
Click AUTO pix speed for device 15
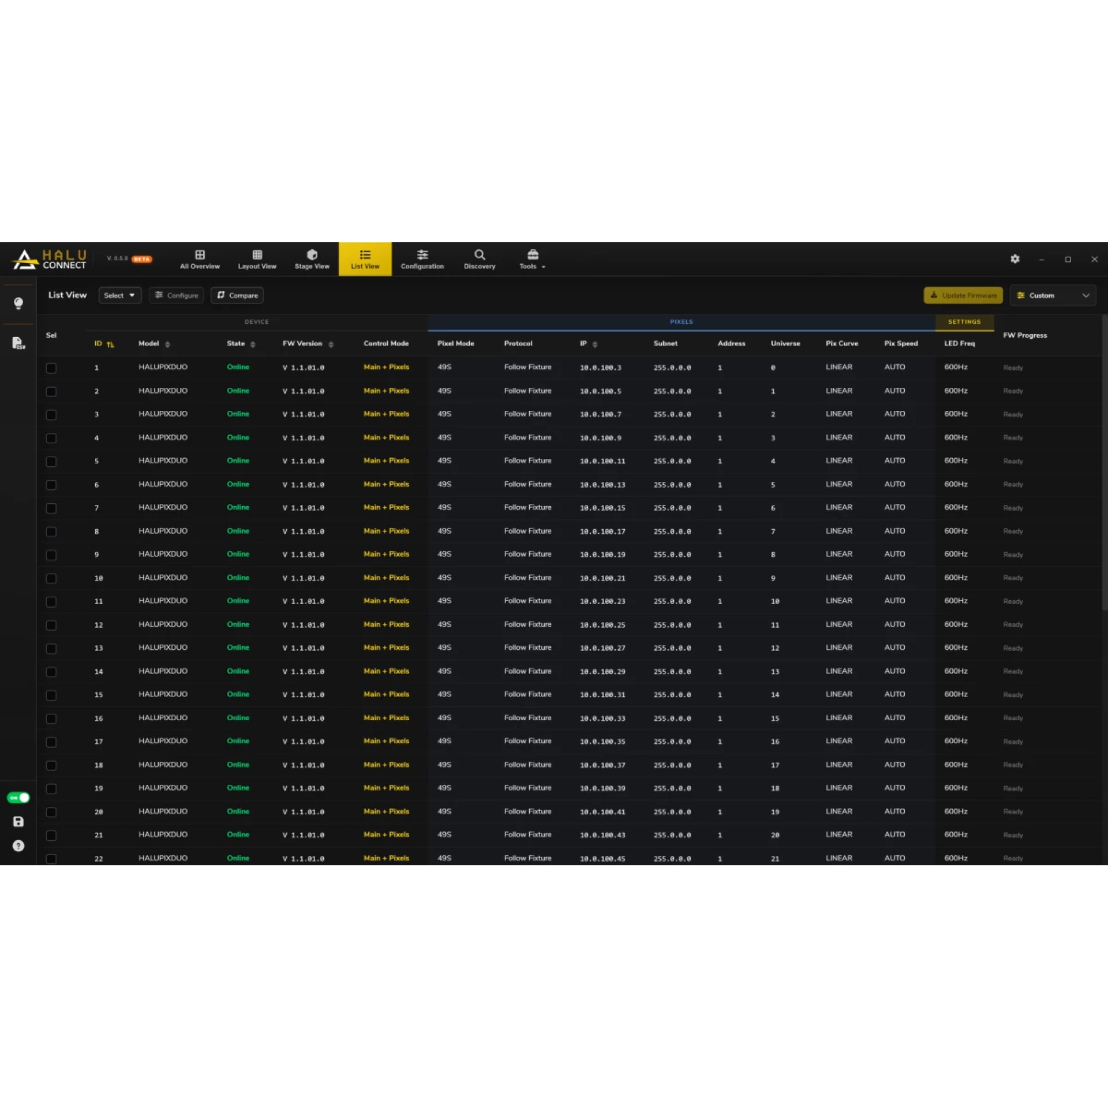click(x=894, y=694)
